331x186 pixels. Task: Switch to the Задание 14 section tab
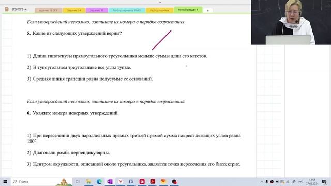(74, 10)
